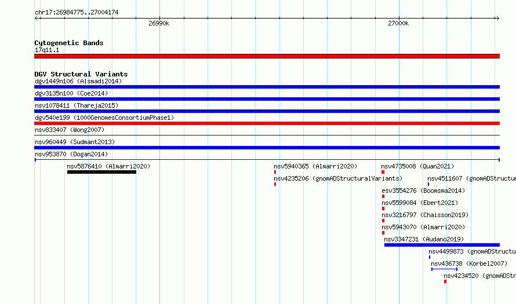This screenshot has width=516, height=304.
Task: Select the DGV Structural Variants track heading
Action: [81, 74]
